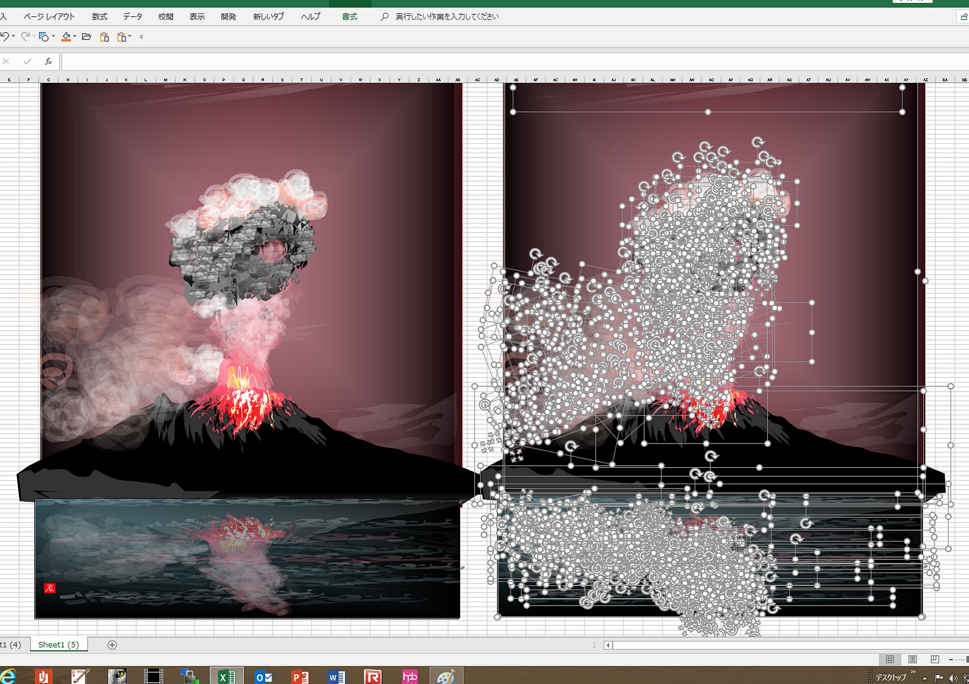The height and width of the screenshot is (684, 969).
Task: Expand the undo history dropdown arrow
Action: tap(13, 37)
